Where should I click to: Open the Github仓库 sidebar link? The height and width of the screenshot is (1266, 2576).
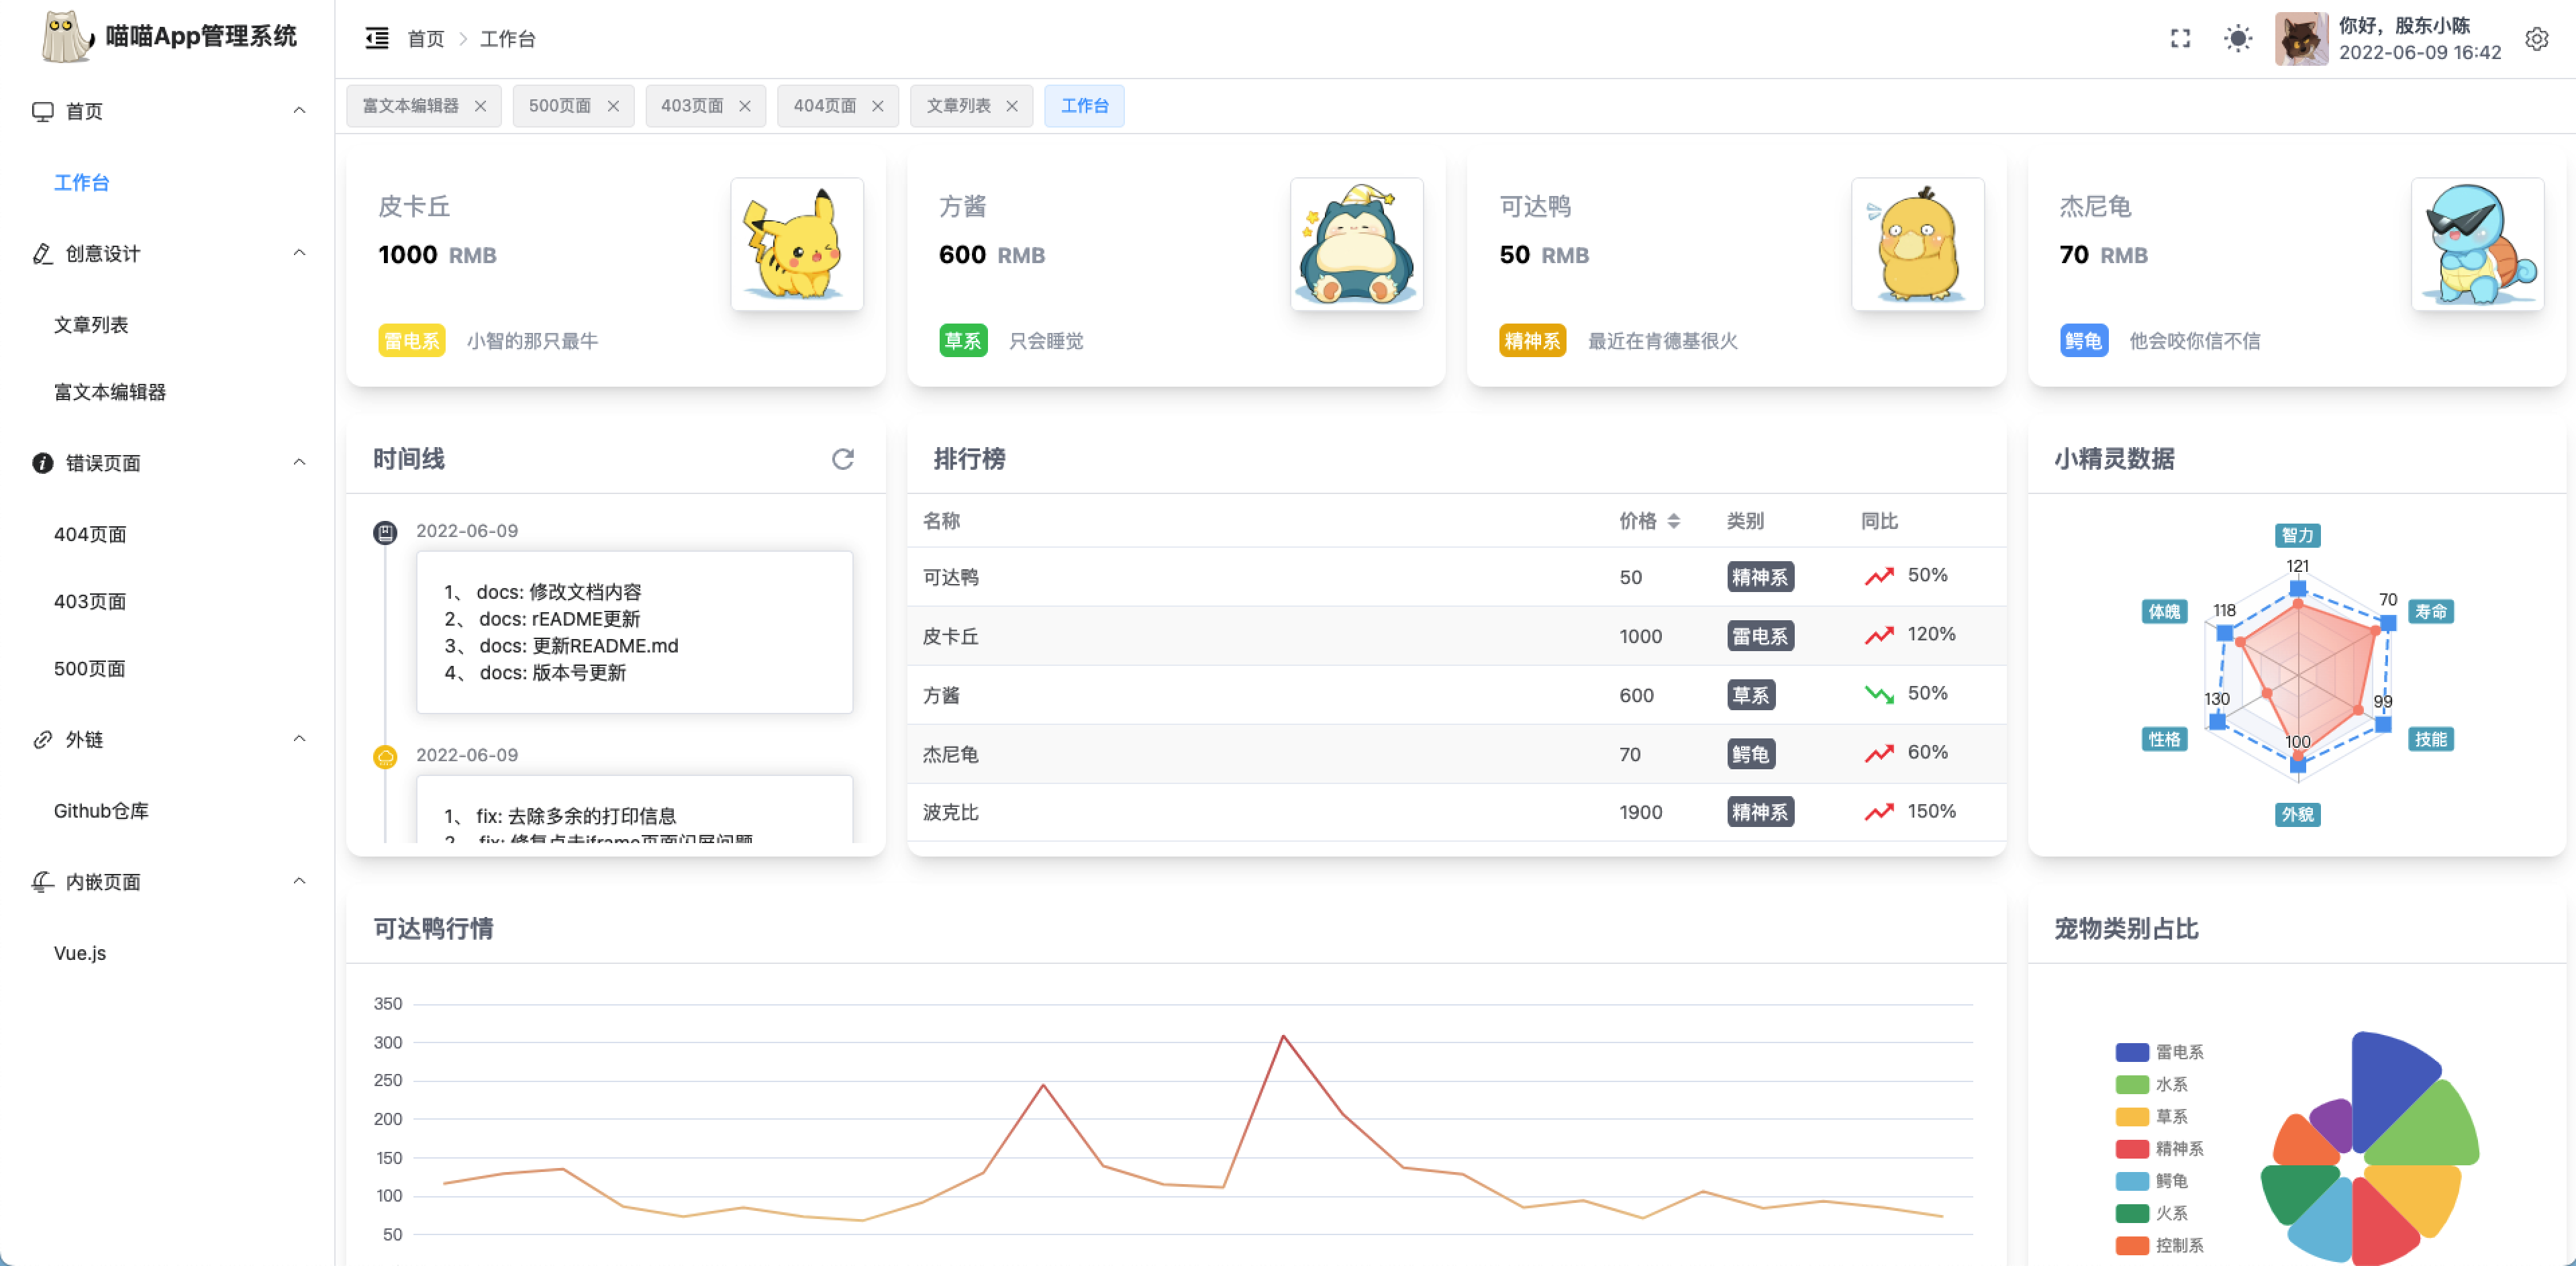pyautogui.click(x=101, y=811)
